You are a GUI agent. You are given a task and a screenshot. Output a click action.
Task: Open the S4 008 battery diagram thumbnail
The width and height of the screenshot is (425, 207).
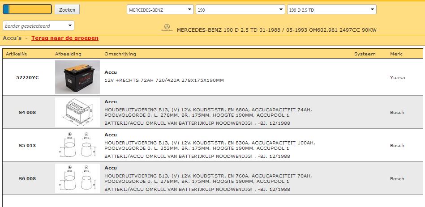[77, 112]
